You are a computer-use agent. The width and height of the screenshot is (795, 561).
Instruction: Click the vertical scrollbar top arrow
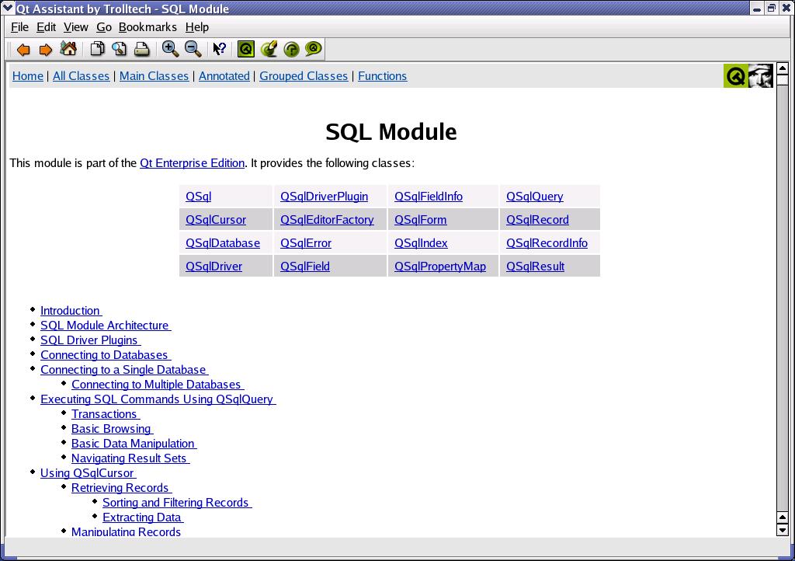point(783,68)
